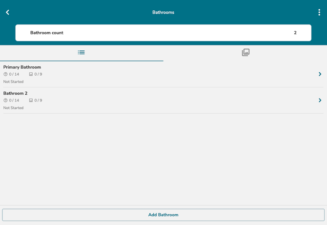Image resolution: width=327 pixels, height=225 pixels.
Task: Open the Primary Bathroom title
Action: [x=22, y=67]
